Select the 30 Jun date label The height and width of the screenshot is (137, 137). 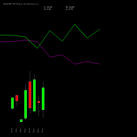click(x=42, y=130)
